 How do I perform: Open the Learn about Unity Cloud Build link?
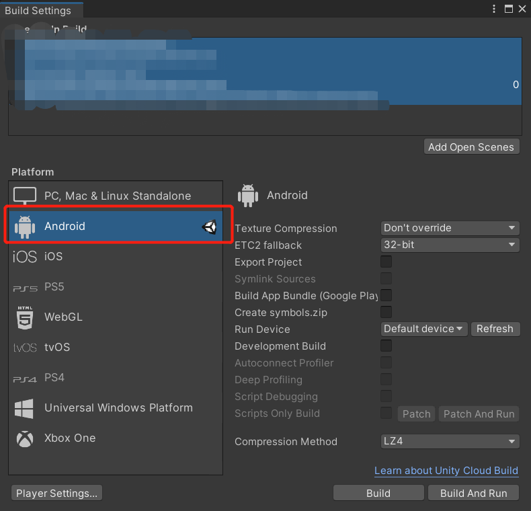pyautogui.click(x=446, y=471)
